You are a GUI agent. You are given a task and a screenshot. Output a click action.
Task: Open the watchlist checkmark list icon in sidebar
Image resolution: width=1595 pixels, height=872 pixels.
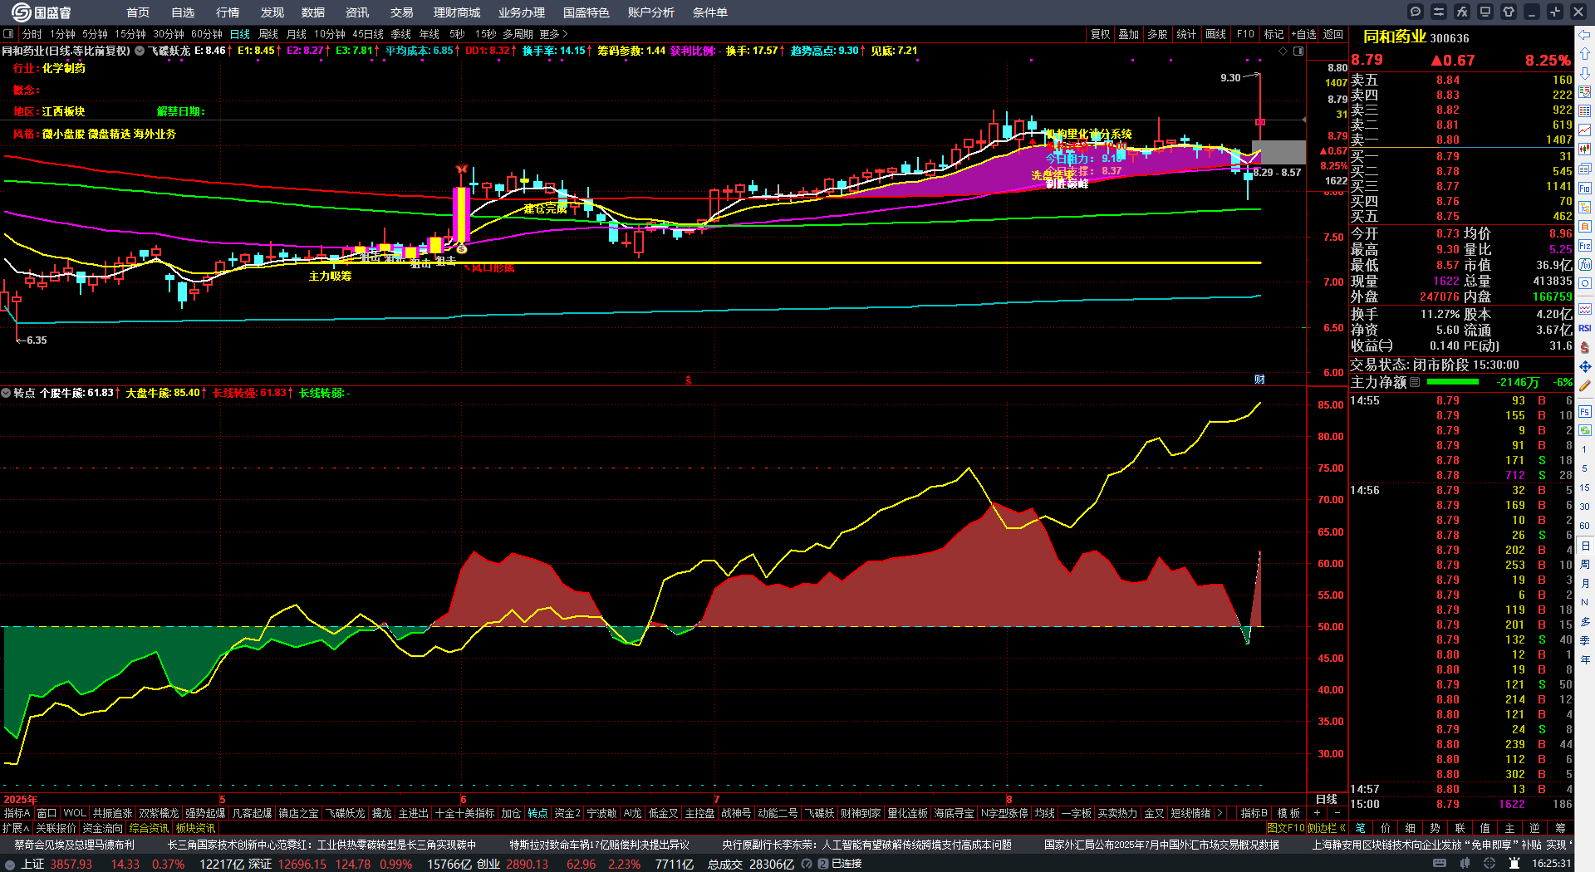(1585, 92)
